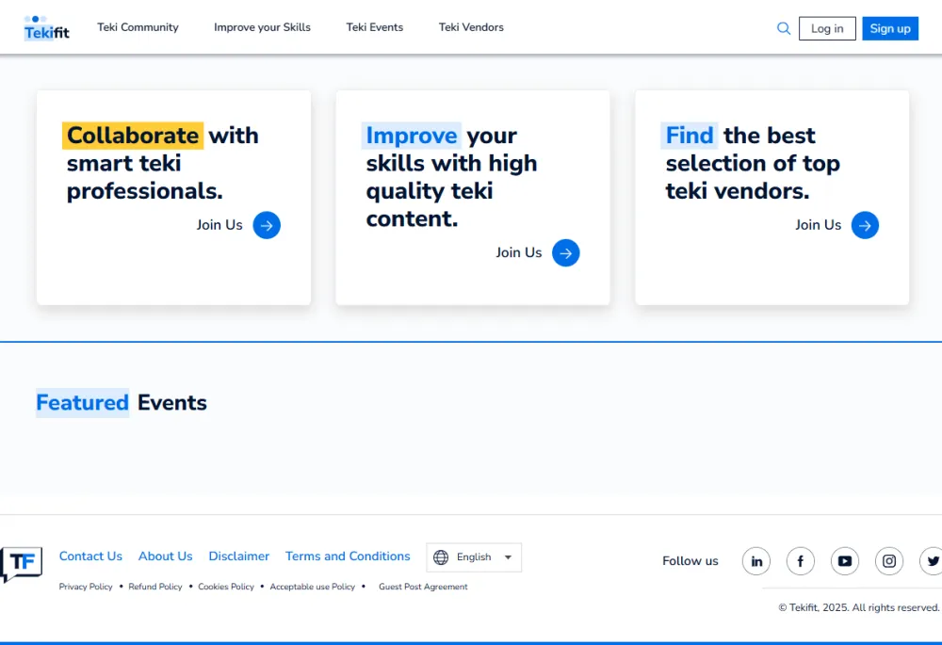Open the search magnifier icon
The width and height of the screenshot is (942, 645).
click(784, 28)
